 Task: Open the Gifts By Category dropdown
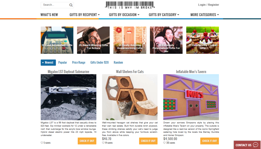[164, 15]
